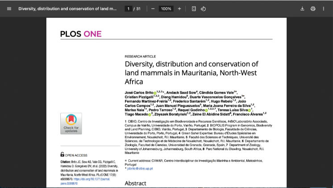Viewport: 333px width, 188px height.
Task: Click the document title in the toolbar
Action: click(67, 8)
